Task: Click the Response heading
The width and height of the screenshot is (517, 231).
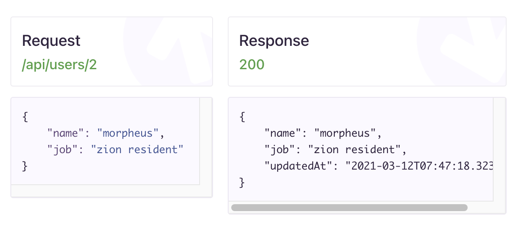Action: click(x=274, y=41)
